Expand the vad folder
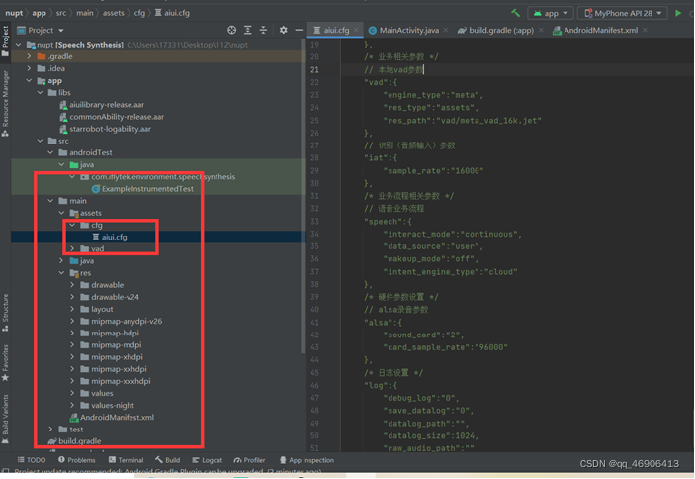Viewport: 695px width, 479px height. pos(72,248)
